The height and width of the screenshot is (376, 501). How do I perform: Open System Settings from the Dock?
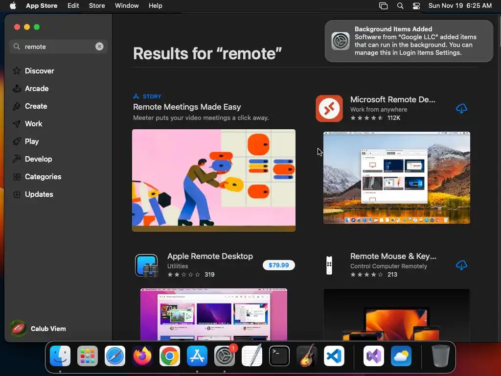pos(225,356)
